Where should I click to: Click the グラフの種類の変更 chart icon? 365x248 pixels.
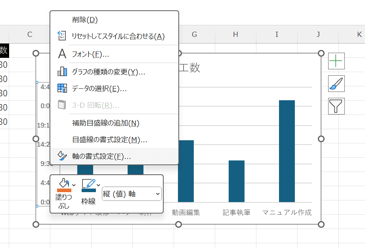coord(62,72)
